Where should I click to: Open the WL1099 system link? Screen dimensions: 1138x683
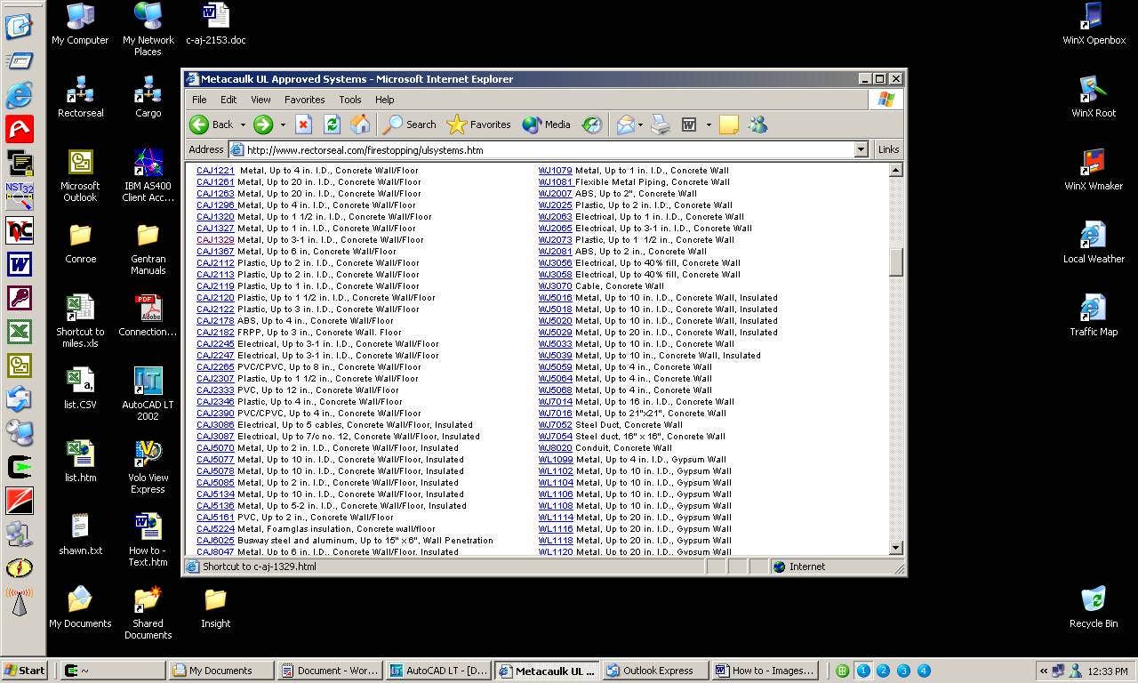pos(556,460)
